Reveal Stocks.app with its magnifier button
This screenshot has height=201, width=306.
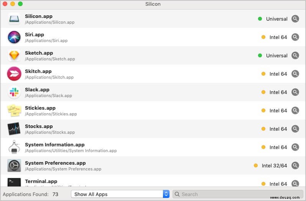click(295, 129)
